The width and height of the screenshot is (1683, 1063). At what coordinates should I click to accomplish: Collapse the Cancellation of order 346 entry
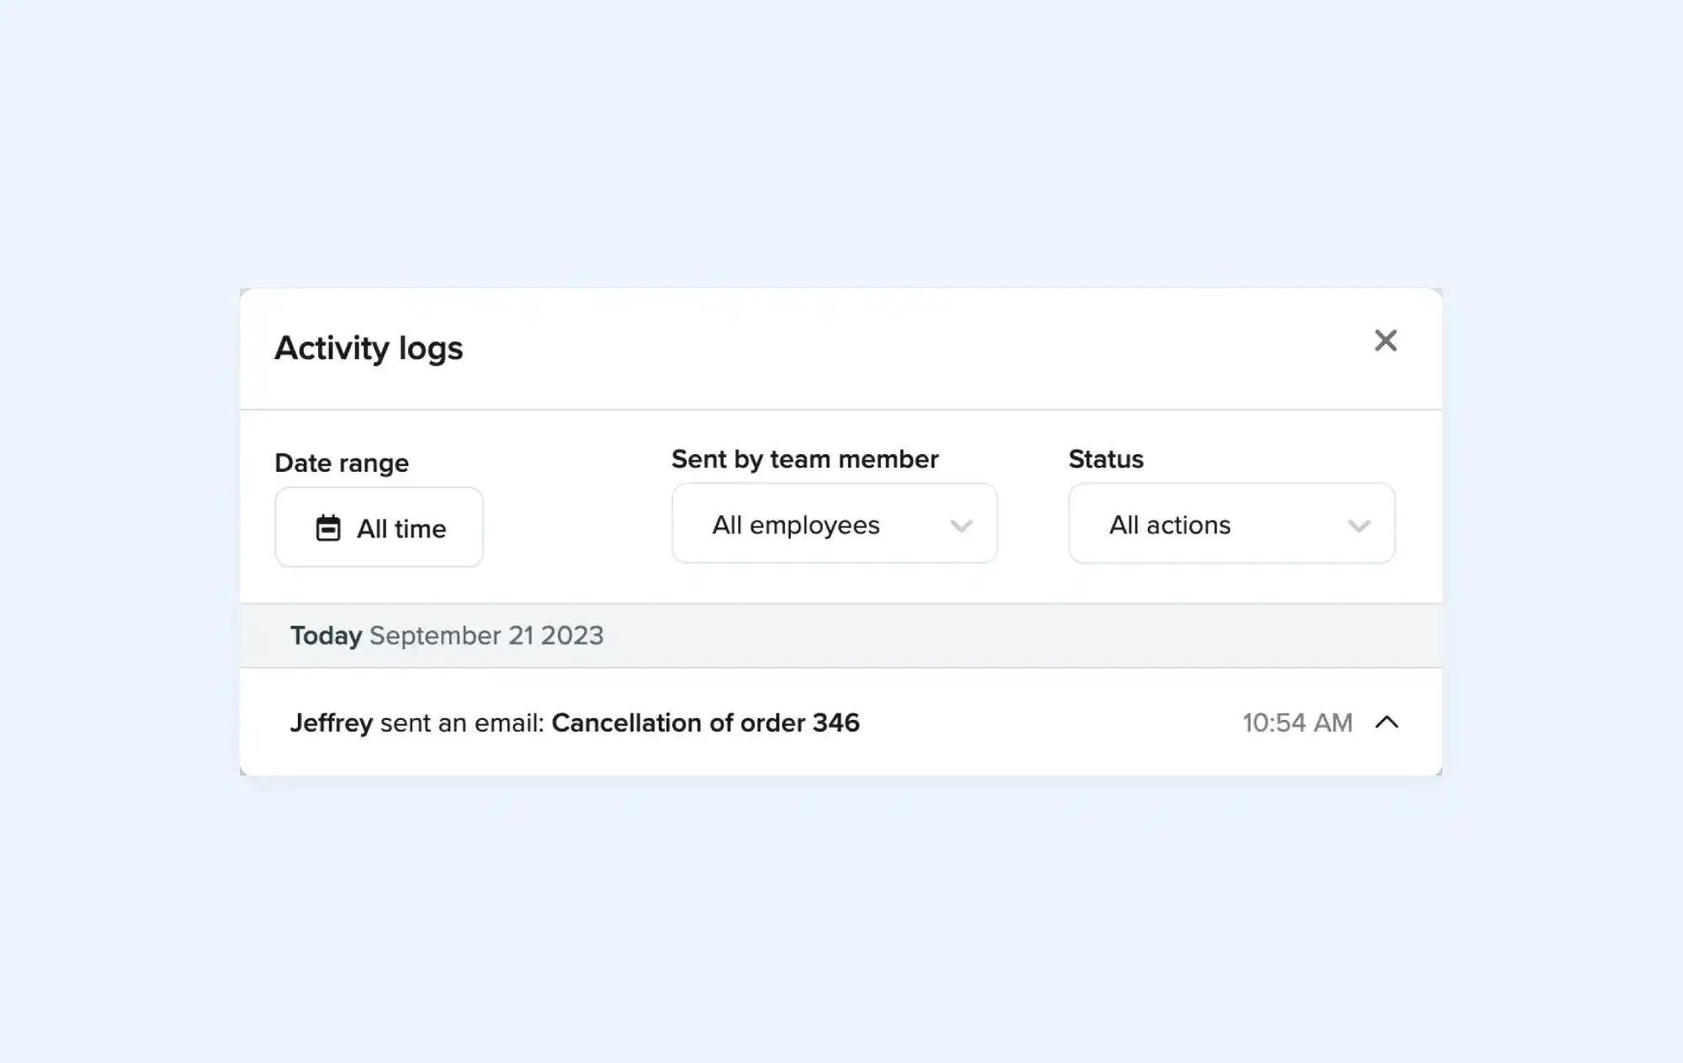click(1388, 722)
